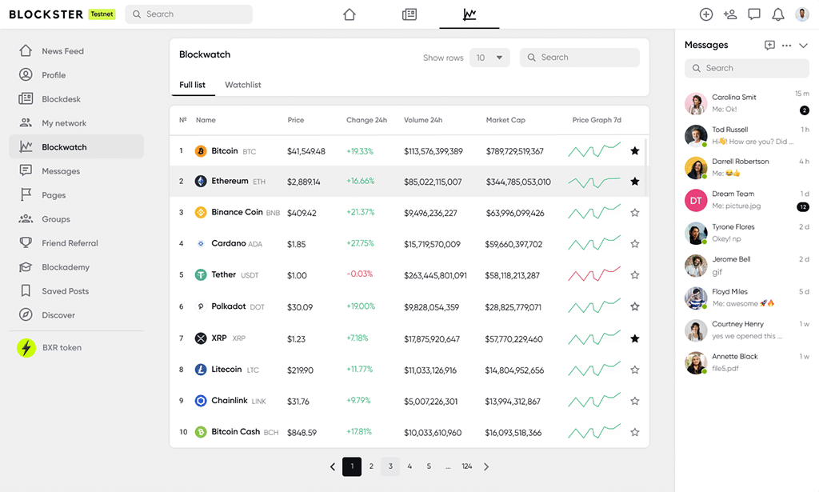819x492 pixels.
Task: Go to the next page arrow
Action: pos(486,467)
